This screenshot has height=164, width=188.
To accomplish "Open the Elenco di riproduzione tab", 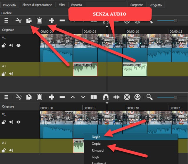I will pyautogui.click(x=37, y=5).
